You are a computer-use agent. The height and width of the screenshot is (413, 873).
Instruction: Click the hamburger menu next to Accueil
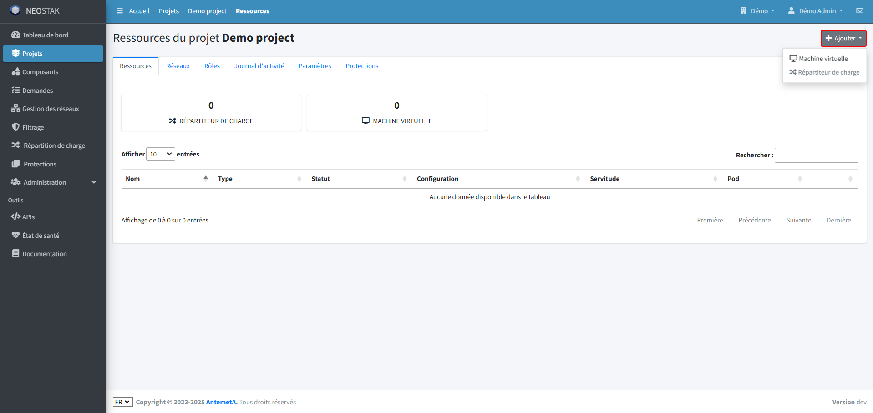(119, 10)
